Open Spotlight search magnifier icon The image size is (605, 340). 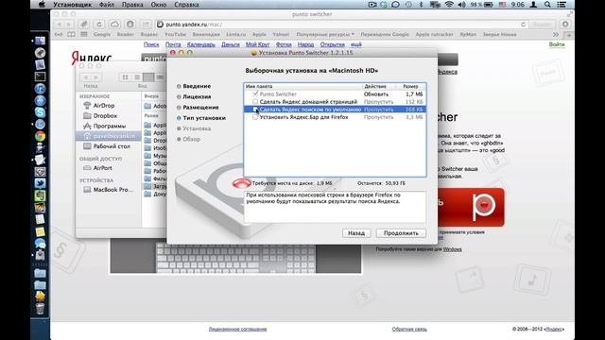coord(547,5)
